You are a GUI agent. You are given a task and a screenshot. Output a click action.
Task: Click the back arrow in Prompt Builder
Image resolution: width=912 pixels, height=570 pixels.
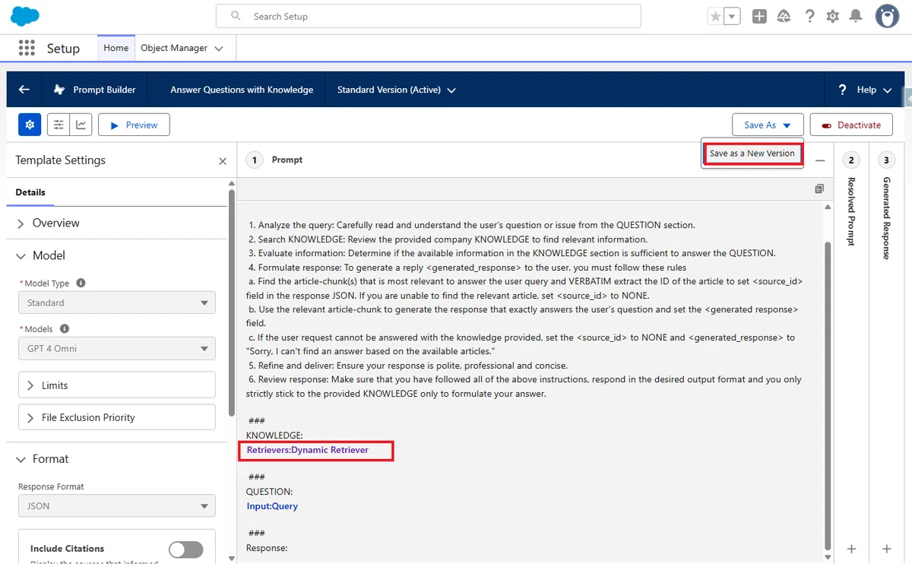[x=24, y=90]
